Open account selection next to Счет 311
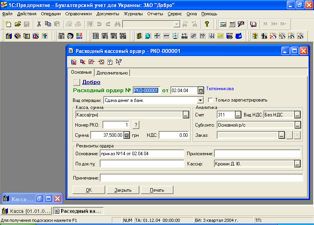This screenshot has width=314, height=225. pos(238,115)
